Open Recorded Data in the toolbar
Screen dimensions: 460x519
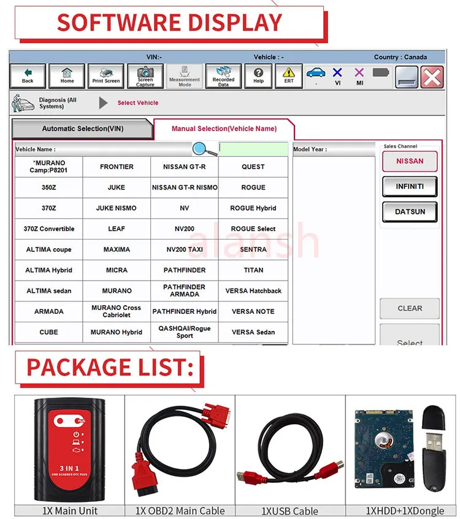[x=223, y=76]
